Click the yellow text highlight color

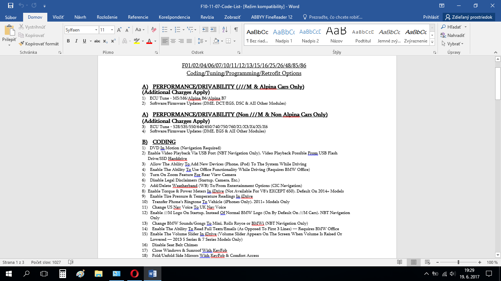tap(136, 41)
